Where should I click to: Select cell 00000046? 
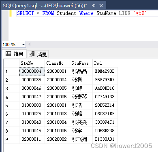tap(32, 89)
